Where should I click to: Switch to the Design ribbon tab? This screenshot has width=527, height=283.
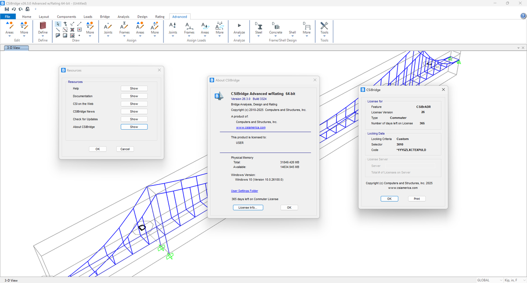(x=142, y=17)
